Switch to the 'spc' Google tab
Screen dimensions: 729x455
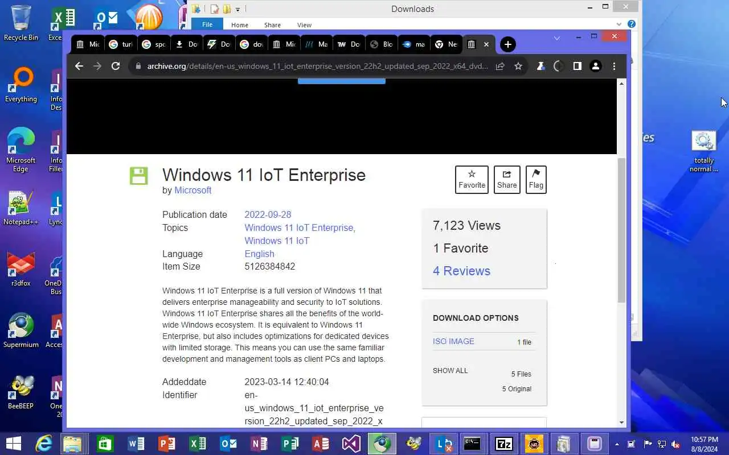[x=154, y=44]
